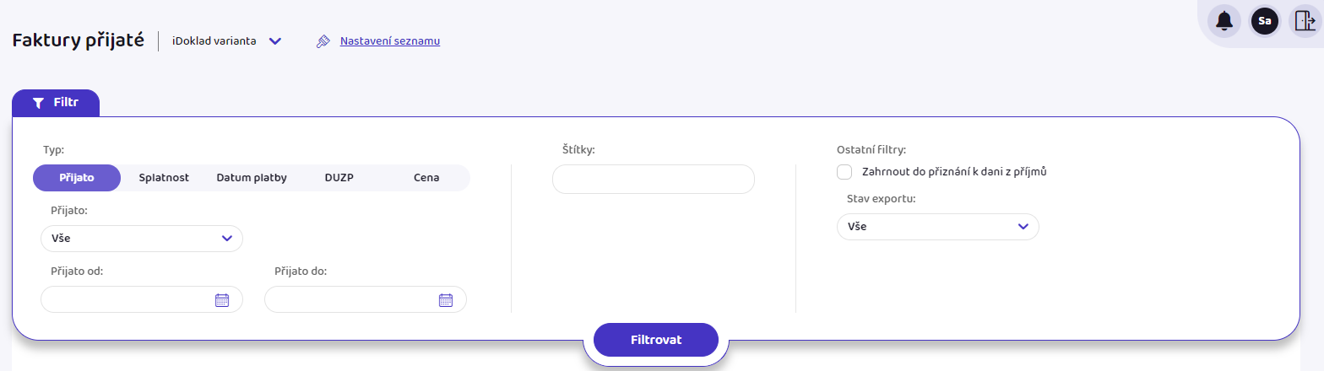1324x371 pixels.
Task: Click the Filtrovat button
Action: (656, 340)
